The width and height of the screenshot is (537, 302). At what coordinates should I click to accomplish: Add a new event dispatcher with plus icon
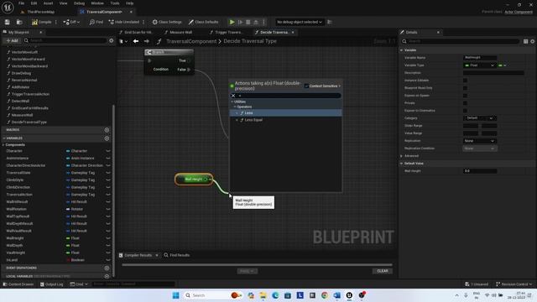[107, 268]
